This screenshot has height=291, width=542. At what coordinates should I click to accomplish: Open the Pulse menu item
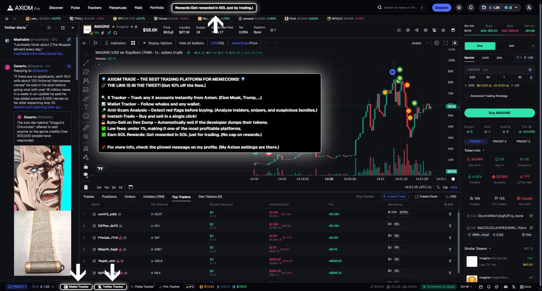pos(75,8)
